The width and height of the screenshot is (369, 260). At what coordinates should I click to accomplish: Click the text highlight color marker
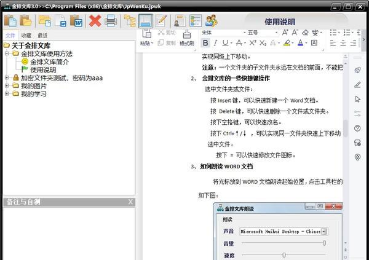click(287, 43)
